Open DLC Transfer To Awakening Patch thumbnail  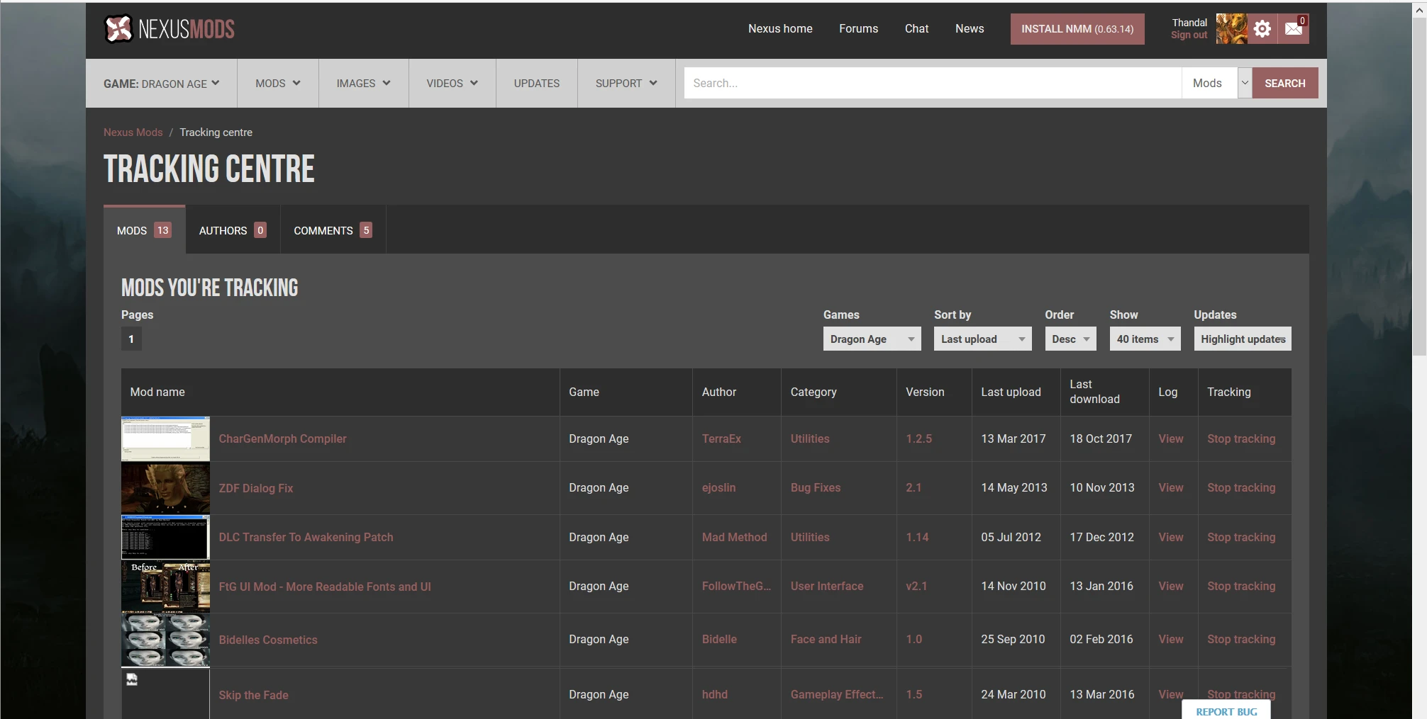(165, 538)
